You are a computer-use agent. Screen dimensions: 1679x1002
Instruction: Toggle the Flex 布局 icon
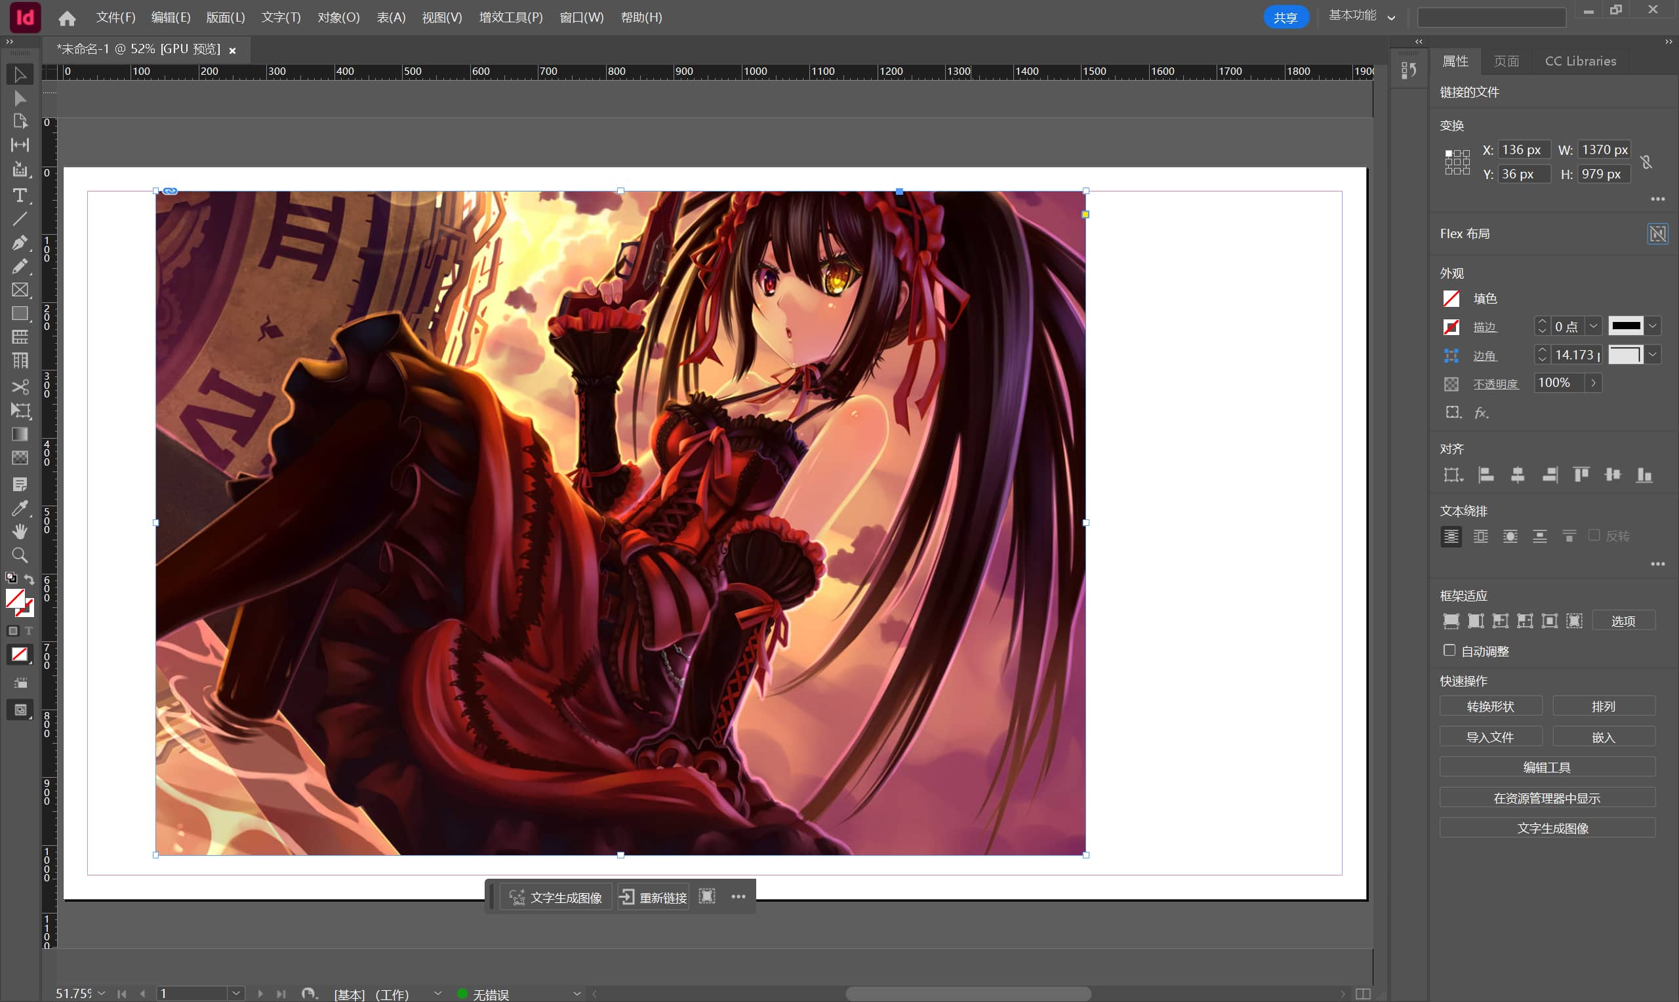(1657, 233)
